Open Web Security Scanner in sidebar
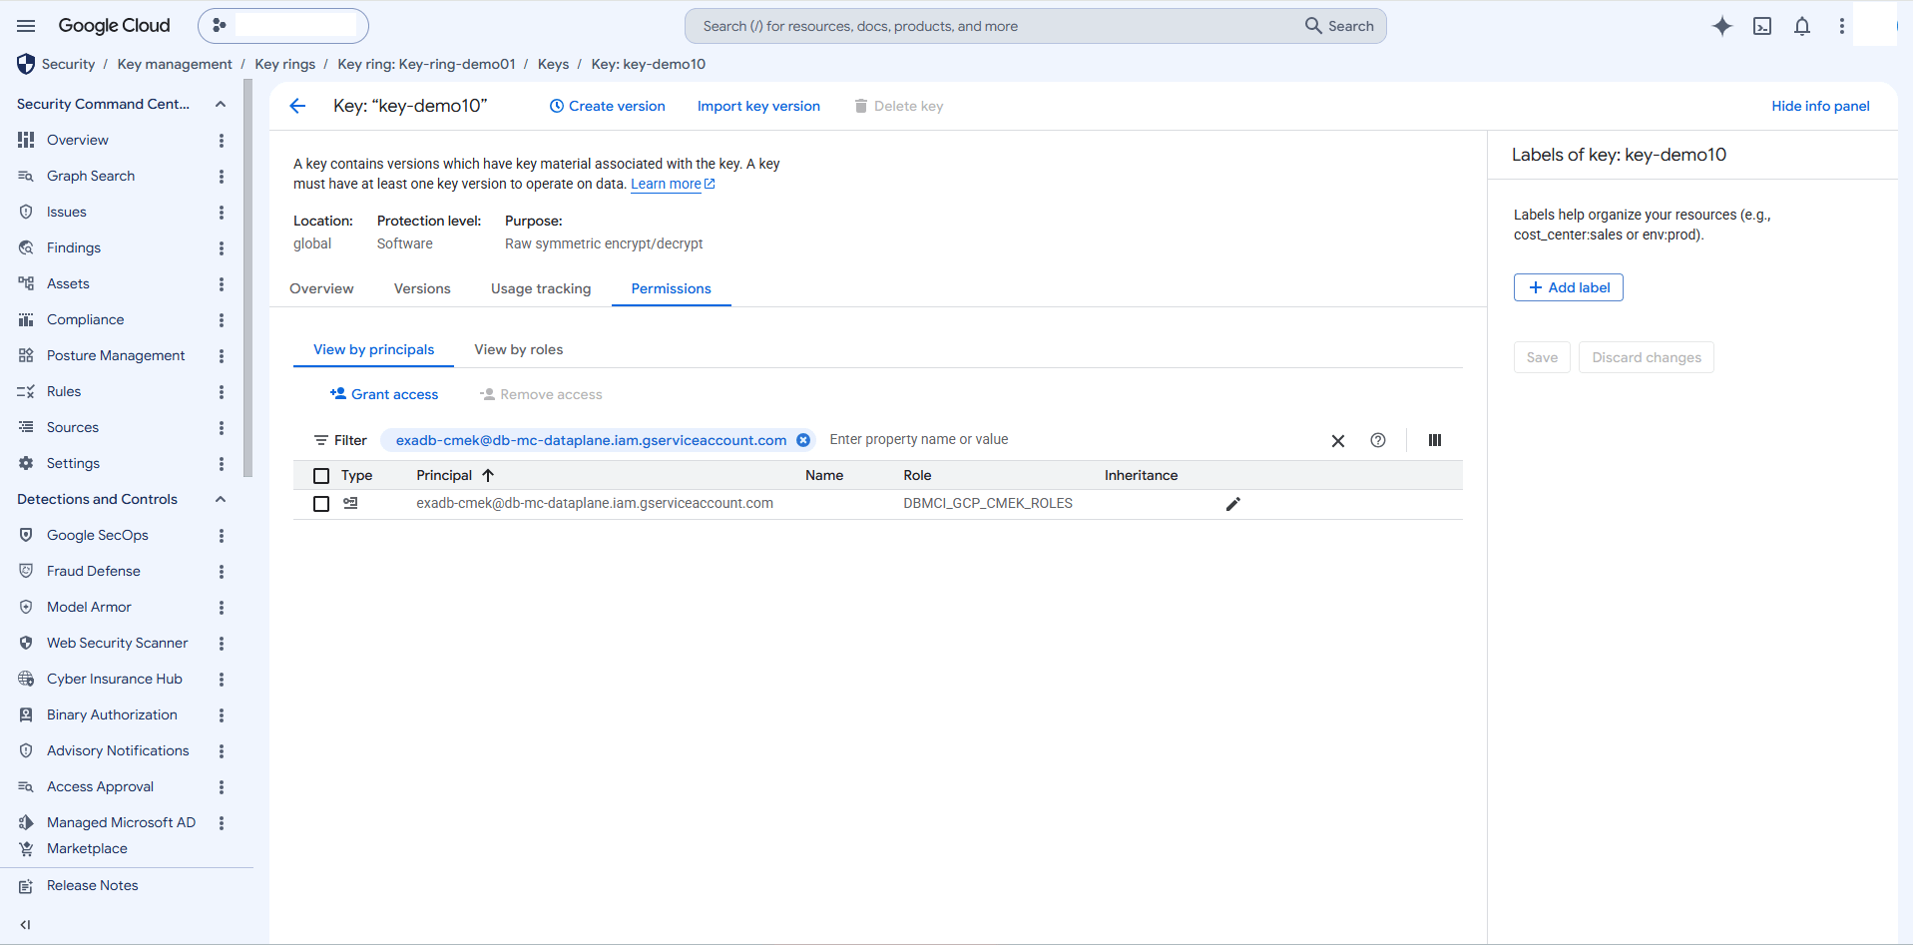This screenshot has height=945, width=1913. coord(117,644)
